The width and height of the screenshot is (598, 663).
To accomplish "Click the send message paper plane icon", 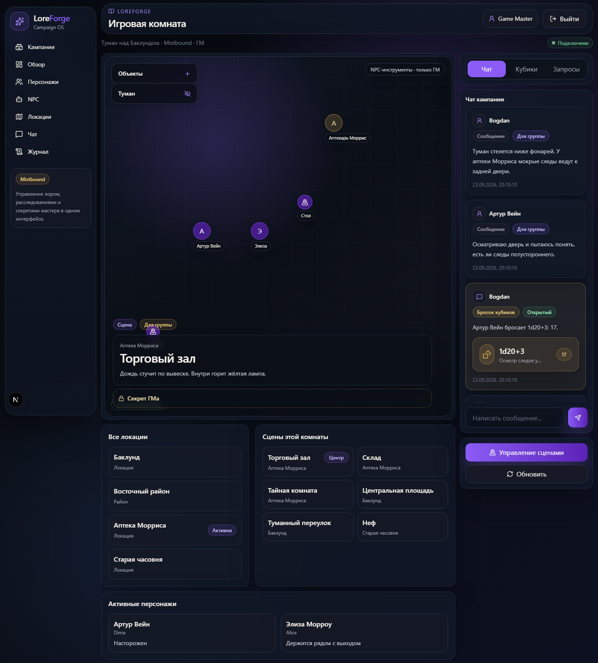I will coord(578,417).
